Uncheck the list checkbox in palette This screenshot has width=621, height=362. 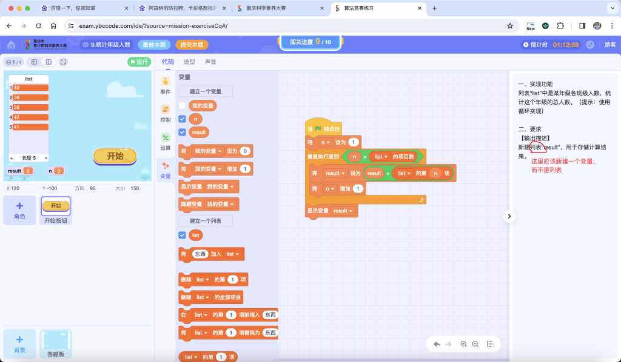(x=182, y=235)
